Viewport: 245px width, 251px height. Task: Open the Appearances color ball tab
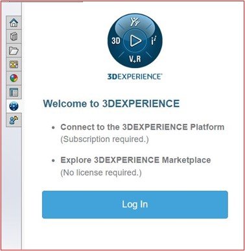coord(14,78)
